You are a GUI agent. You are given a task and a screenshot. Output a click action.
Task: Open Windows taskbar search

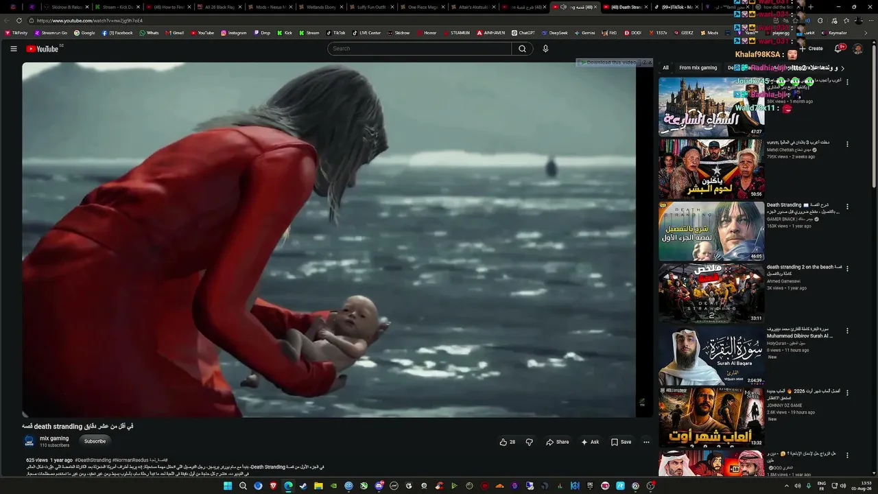(x=243, y=486)
